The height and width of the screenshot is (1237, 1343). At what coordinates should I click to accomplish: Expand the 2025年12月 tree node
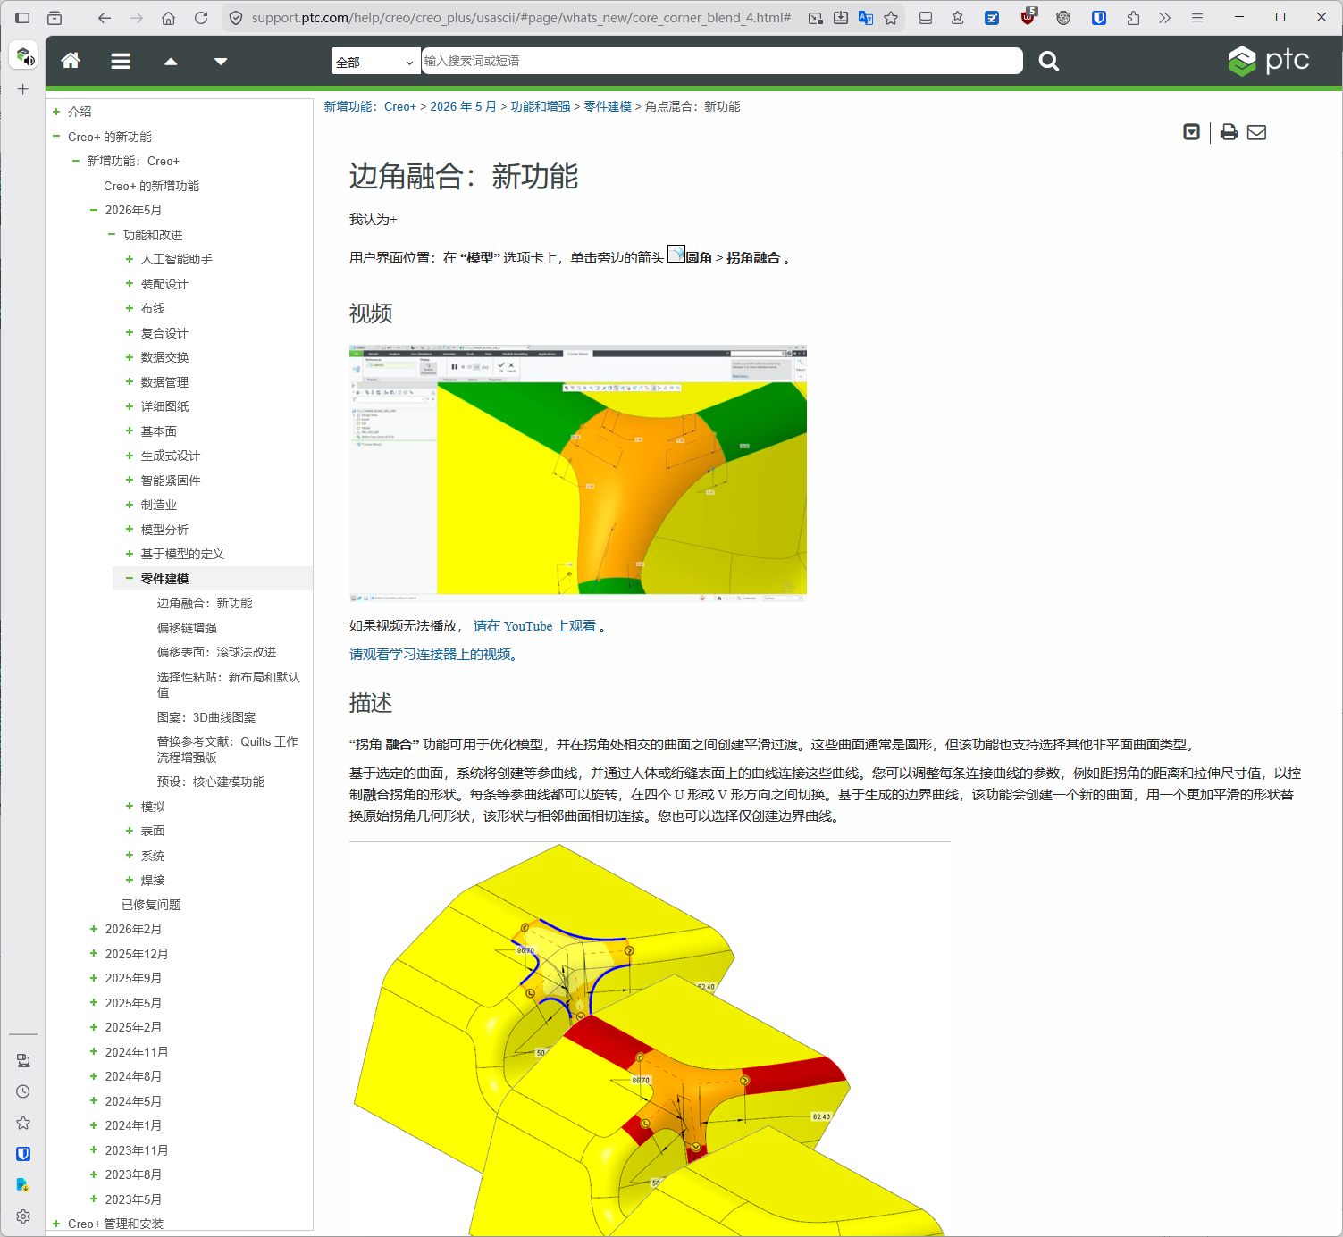(x=94, y=954)
